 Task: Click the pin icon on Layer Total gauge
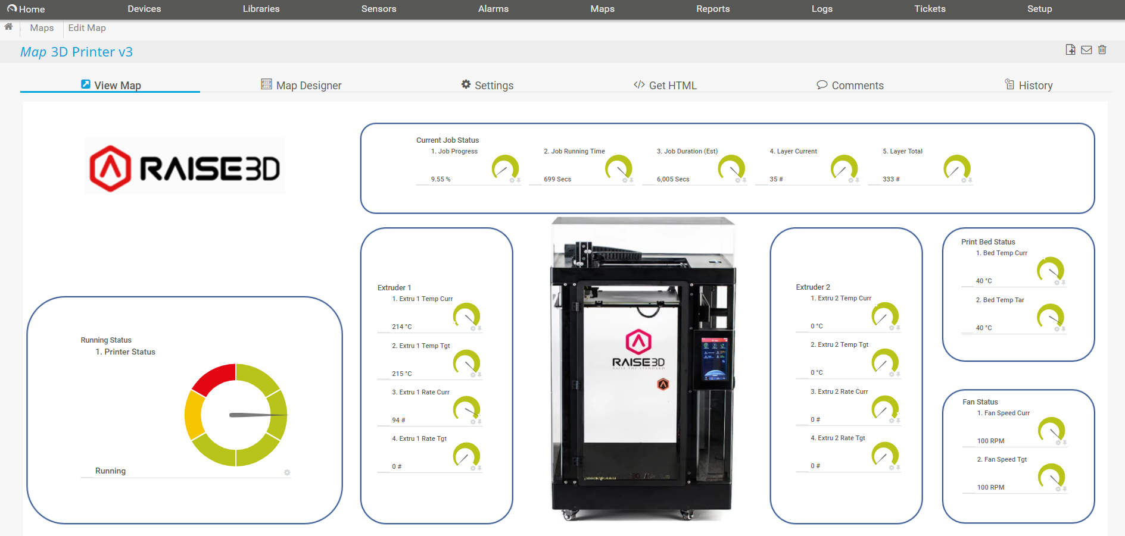point(971,180)
